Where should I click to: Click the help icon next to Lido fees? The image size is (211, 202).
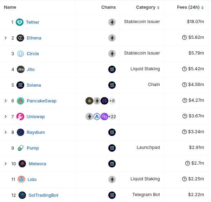pyautogui.click(x=184, y=179)
